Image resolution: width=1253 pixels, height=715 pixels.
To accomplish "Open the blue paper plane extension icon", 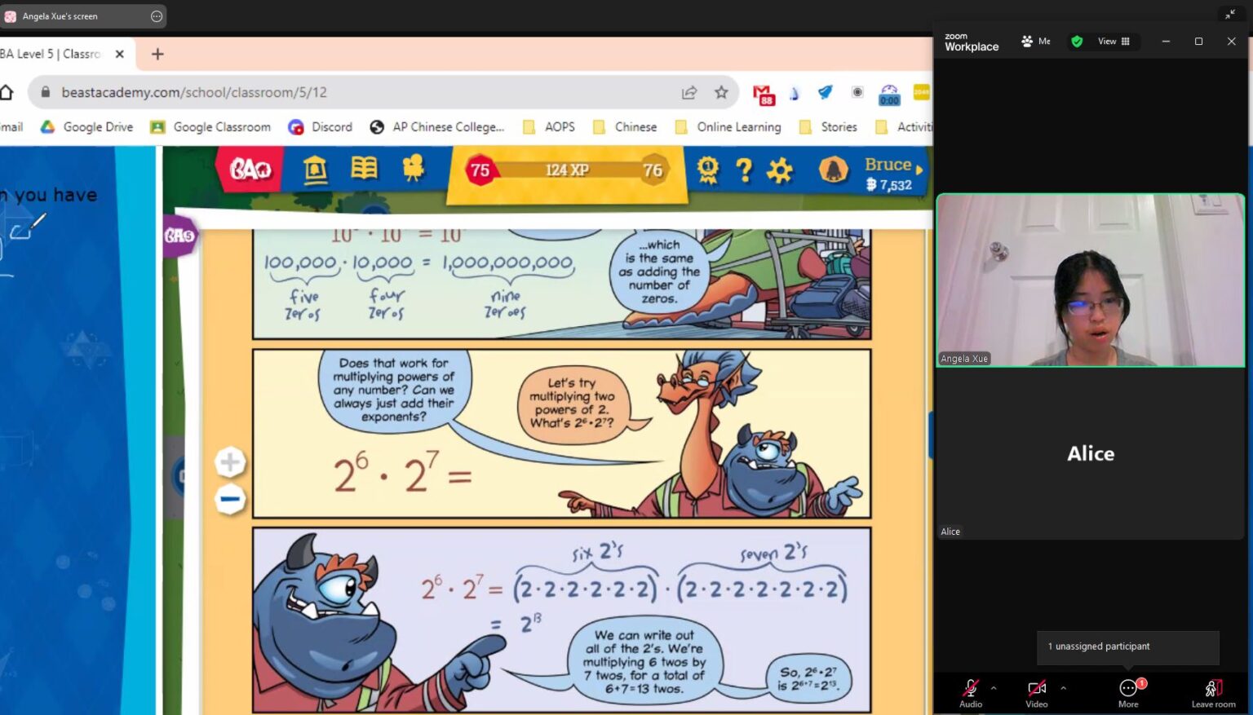I will 825,92.
